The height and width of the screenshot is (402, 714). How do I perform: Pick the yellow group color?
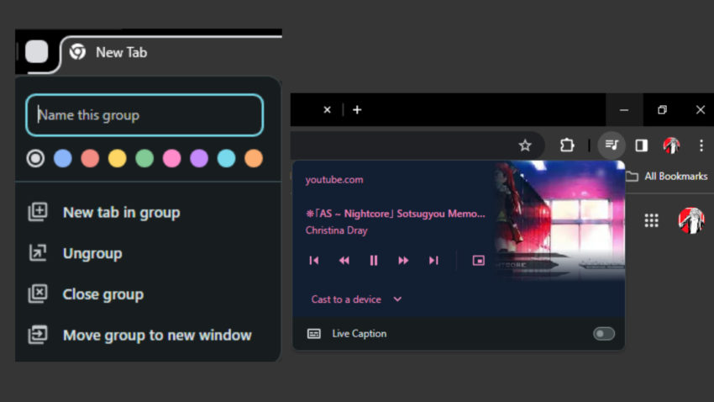point(118,158)
